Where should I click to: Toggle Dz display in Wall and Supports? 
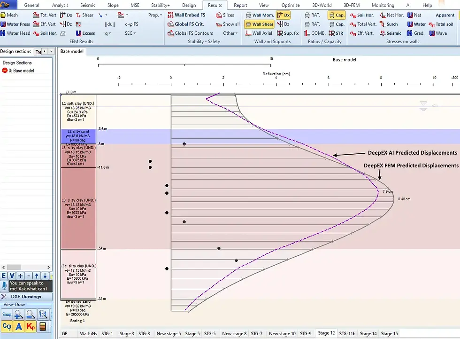point(283,24)
